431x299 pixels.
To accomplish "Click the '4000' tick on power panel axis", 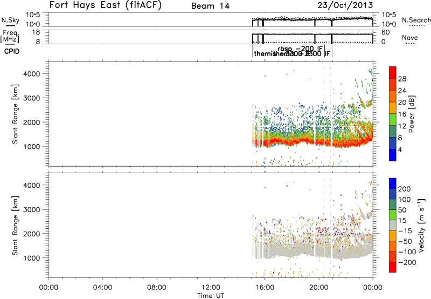I will [x=31, y=74].
